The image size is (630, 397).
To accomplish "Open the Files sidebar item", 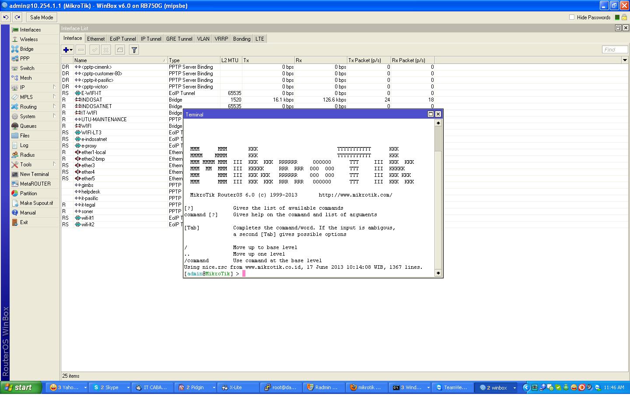I will (35, 136).
